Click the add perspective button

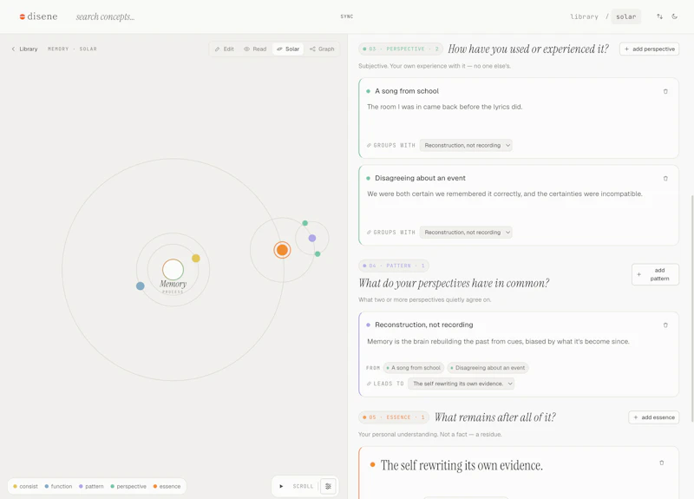tap(649, 49)
